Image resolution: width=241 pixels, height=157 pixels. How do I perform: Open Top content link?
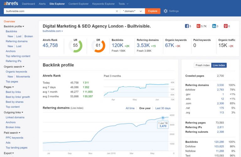pyautogui.click(x=13, y=107)
